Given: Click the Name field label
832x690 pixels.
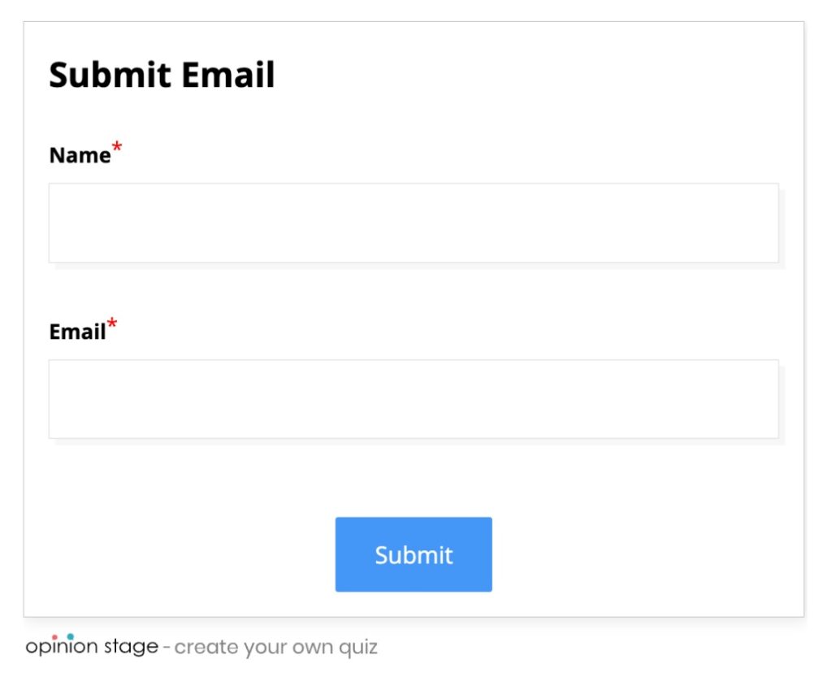Looking at the screenshot, I should (80, 154).
